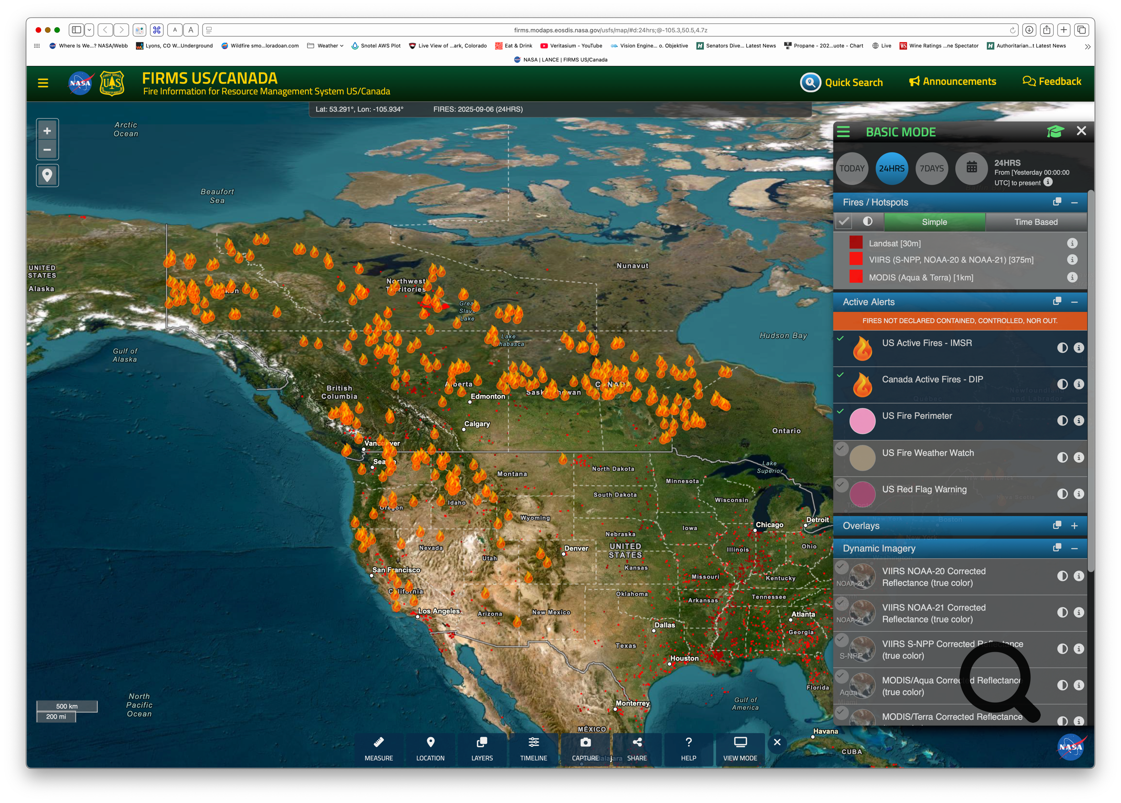Image resolution: width=1121 pixels, height=803 pixels.
Task: Click the VIIRS [375m] color swatch
Action: pyautogui.click(x=856, y=259)
